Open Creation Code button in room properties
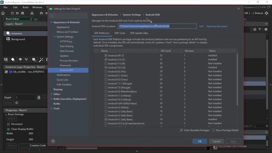Image resolution: width=272 pixels, height=153 pixels. (x=38, y=145)
